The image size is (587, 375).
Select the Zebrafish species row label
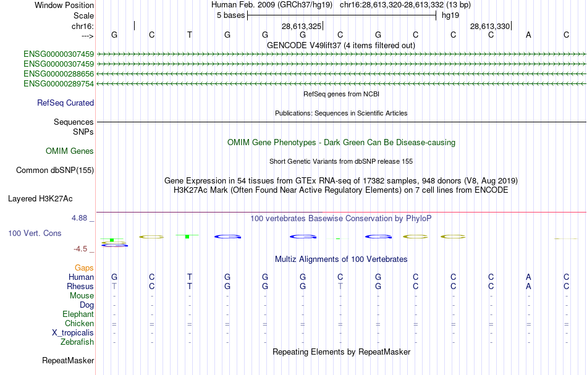(x=77, y=342)
